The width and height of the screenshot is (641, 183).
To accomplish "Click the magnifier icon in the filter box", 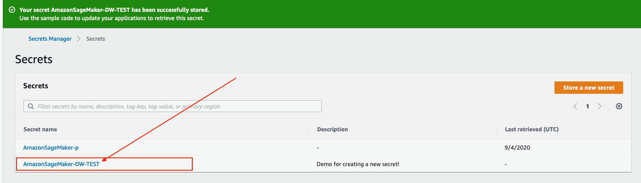I will point(31,106).
